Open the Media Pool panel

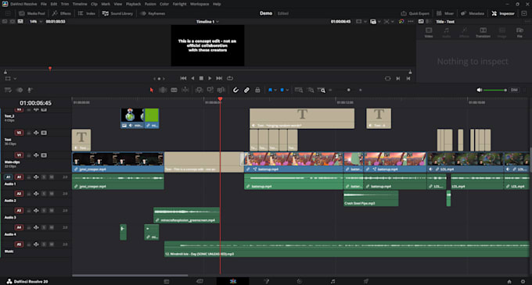click(x=32, y=13)
